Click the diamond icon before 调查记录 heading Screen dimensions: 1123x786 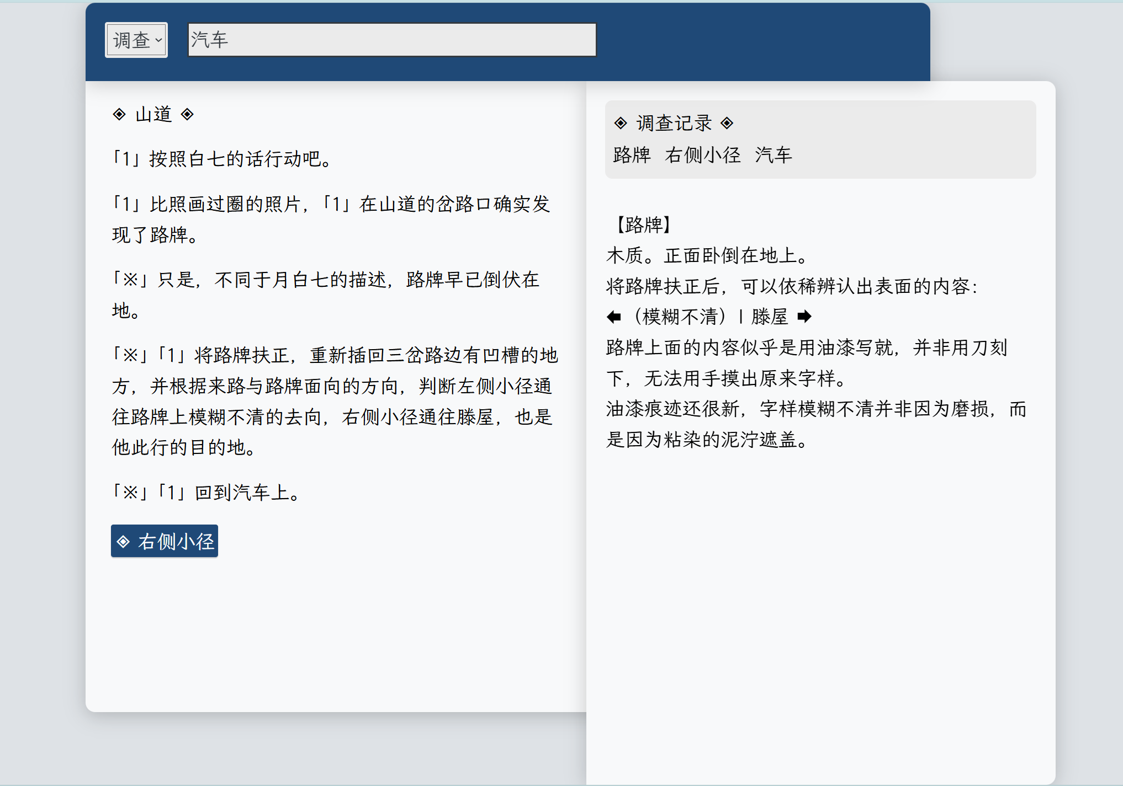pyautogui.click(x=621, y=123)
